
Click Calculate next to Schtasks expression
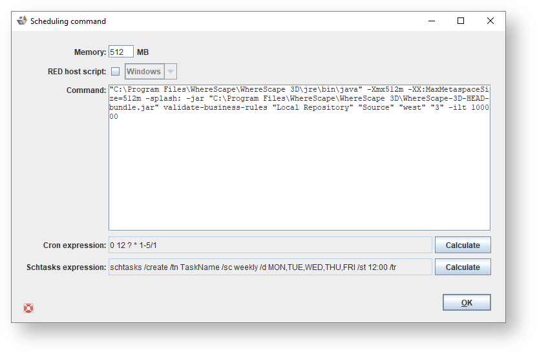tap(463, 267)
